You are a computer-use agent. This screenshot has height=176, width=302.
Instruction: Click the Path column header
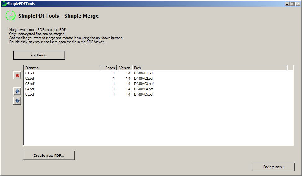pyautogui.click(x=210, y=68)
